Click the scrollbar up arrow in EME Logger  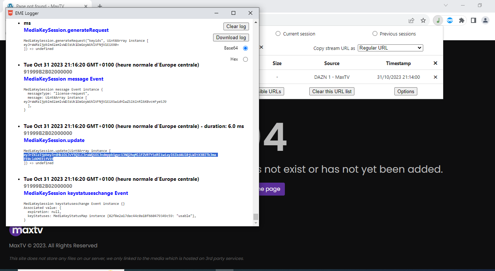click(256, 22)
